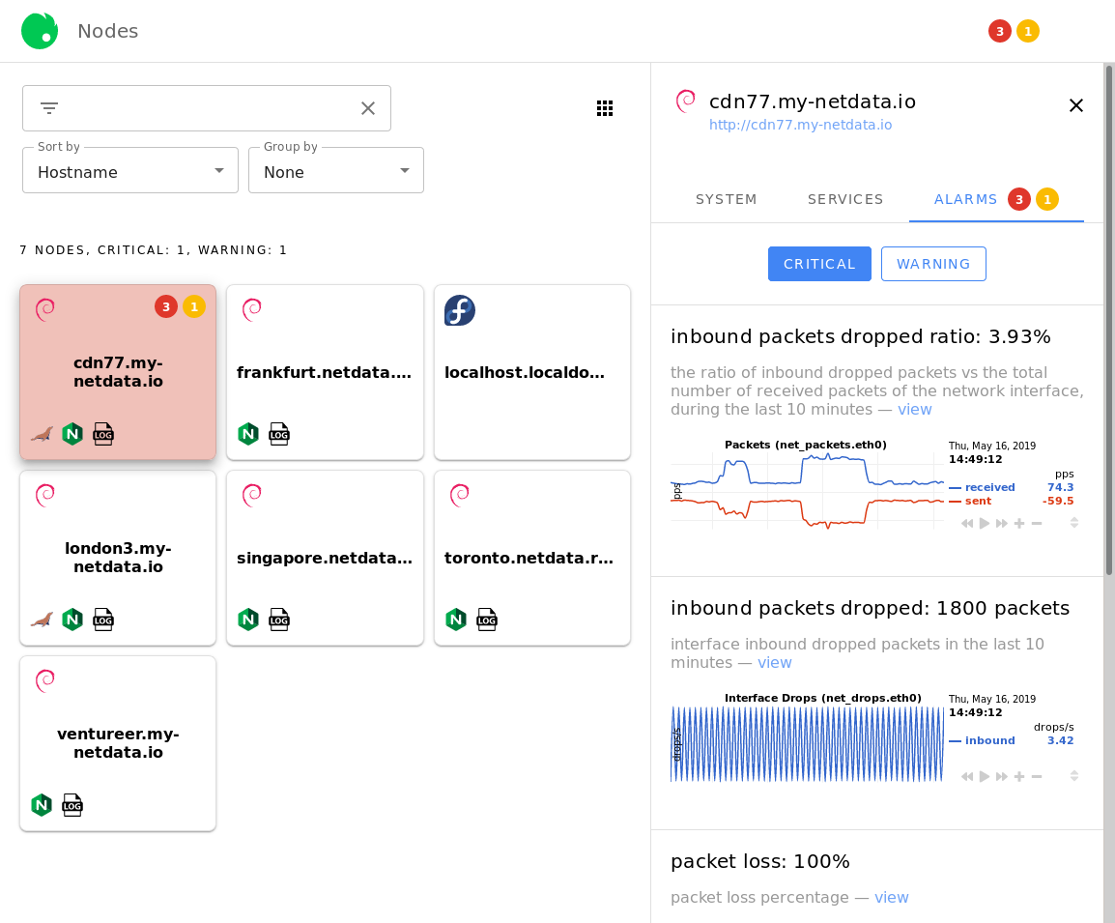1115x923 pixels.
Task: Click yellow warning badge on cdn77 card
Action: coord(194,306)
